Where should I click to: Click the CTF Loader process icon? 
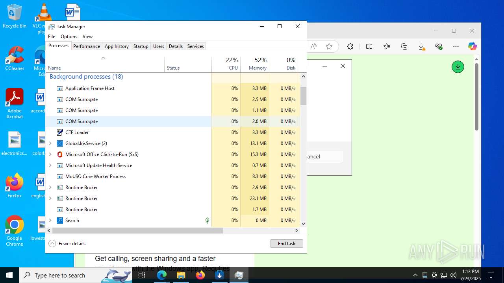click(60, 132)
